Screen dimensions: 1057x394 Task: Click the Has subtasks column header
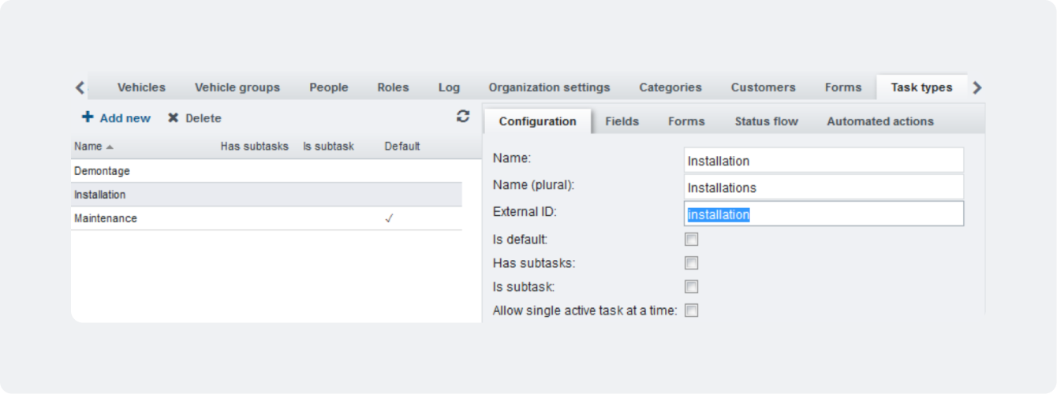click(x=254, y=147)
